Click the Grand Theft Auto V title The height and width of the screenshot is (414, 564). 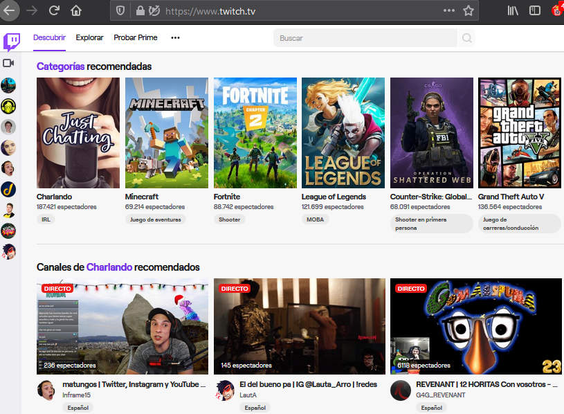pos(511,197)
